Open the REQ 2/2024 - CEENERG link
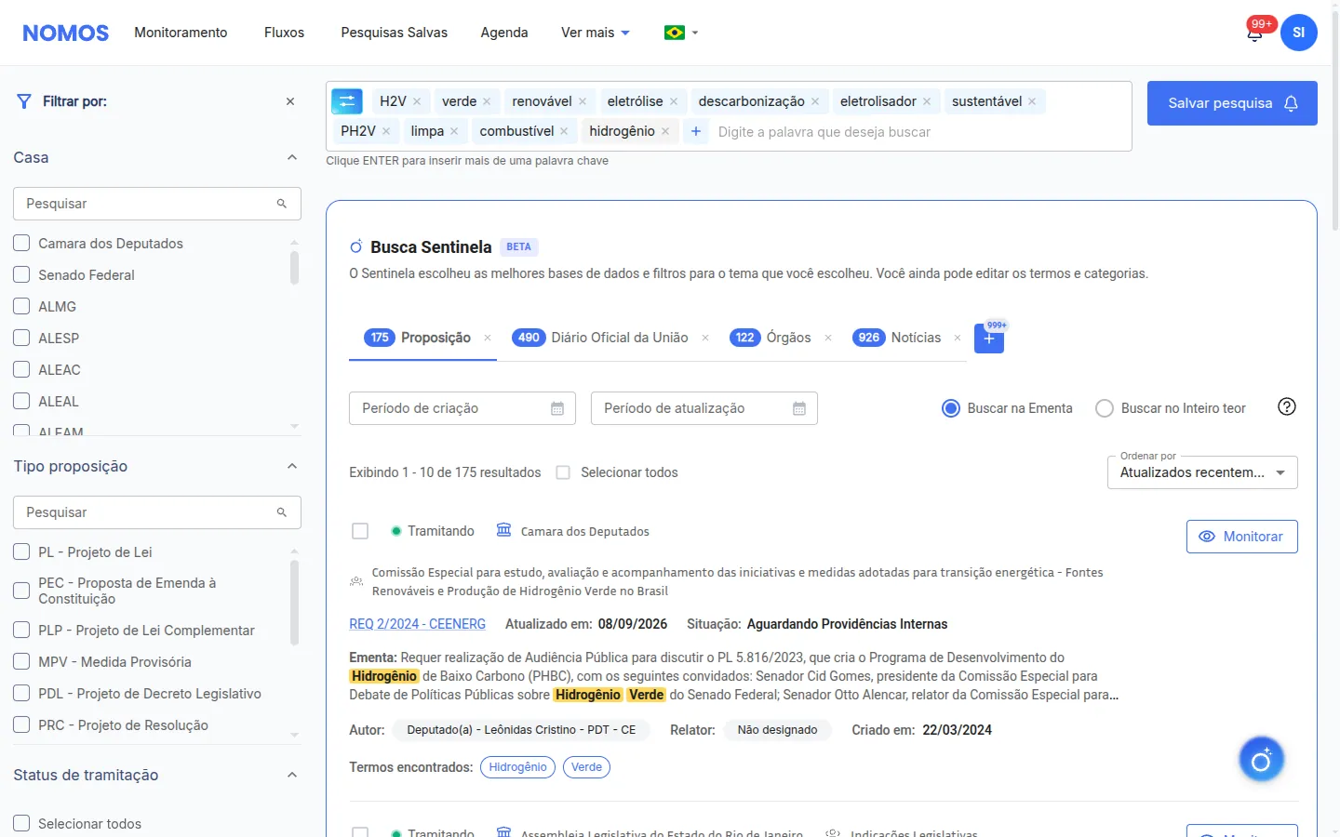This screenshot has width=1340, height=837. [x=417, y=624]
